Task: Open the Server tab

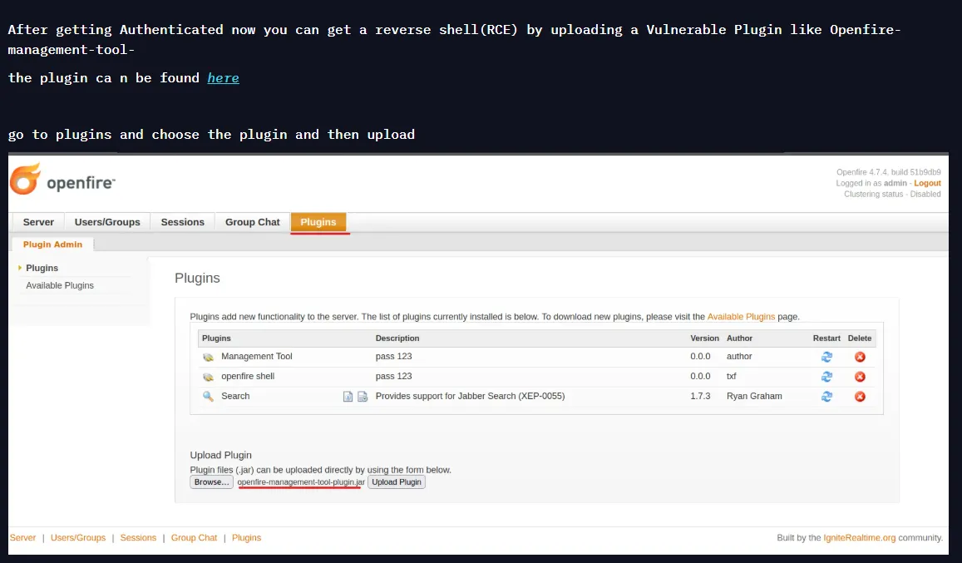Action: [x=38, y=222]
